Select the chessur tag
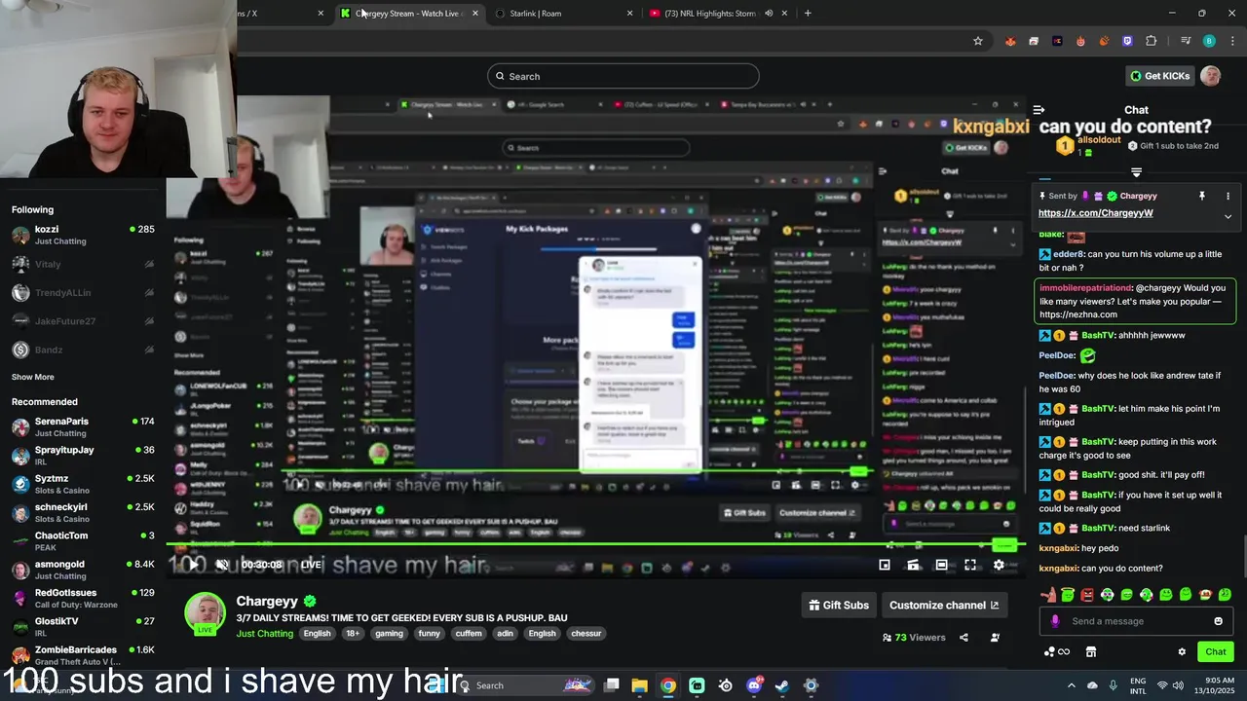 click(x=586, y=634)
